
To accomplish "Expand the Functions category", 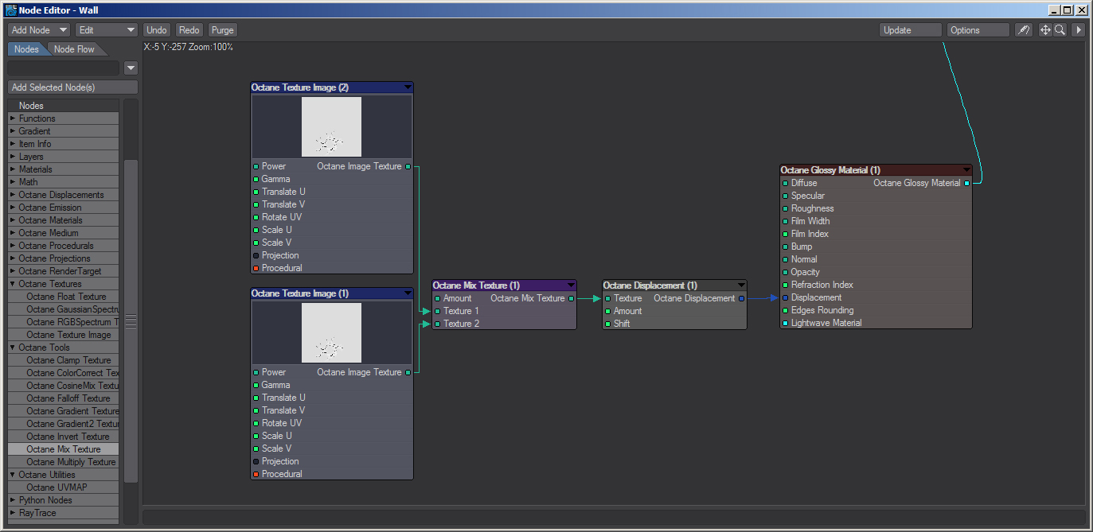I will 13,118.
